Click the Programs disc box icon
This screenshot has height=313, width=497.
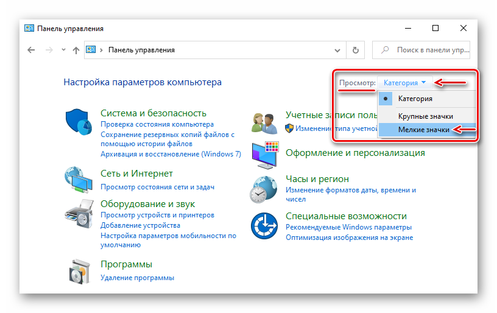80,271
